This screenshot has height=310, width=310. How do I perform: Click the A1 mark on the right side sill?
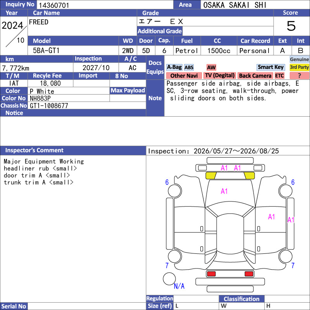[x=291, y=220]
